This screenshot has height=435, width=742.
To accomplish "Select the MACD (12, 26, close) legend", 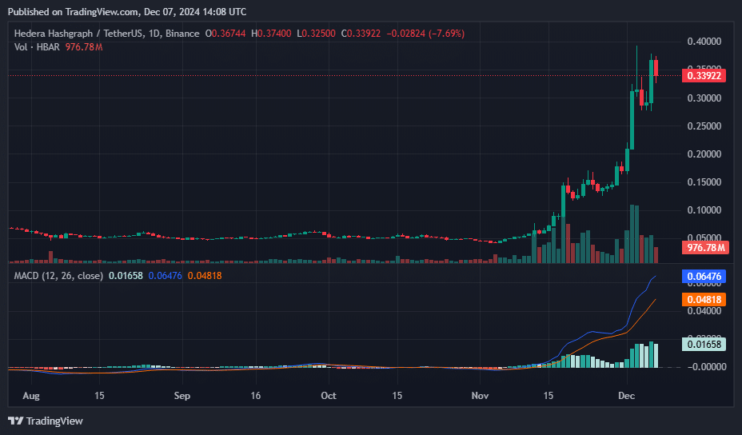I will point(58,276).
